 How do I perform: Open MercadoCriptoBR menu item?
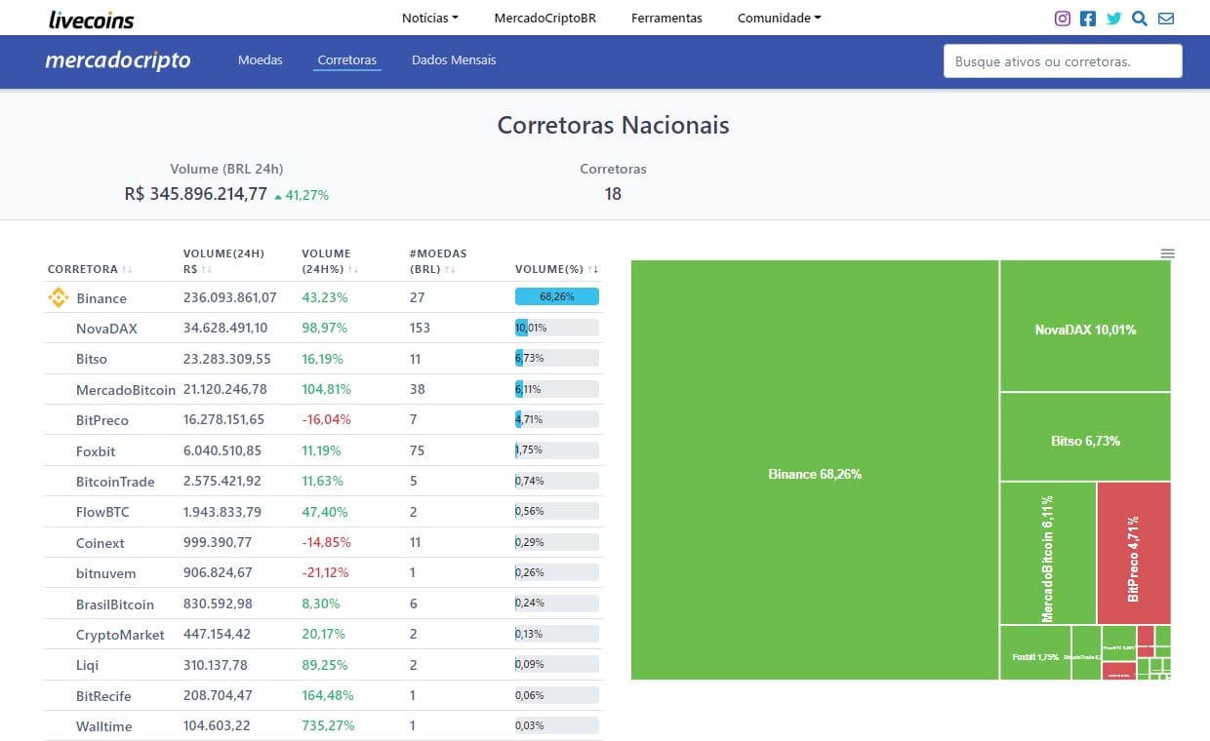pyautogui.click(x=545, y=18)
